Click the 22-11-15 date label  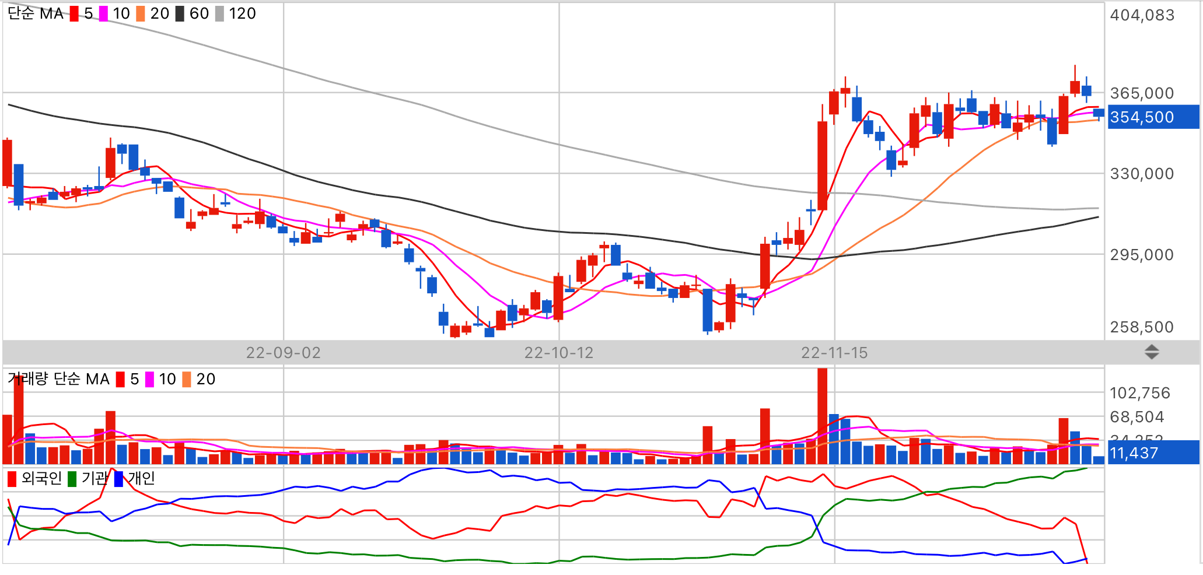834,353
